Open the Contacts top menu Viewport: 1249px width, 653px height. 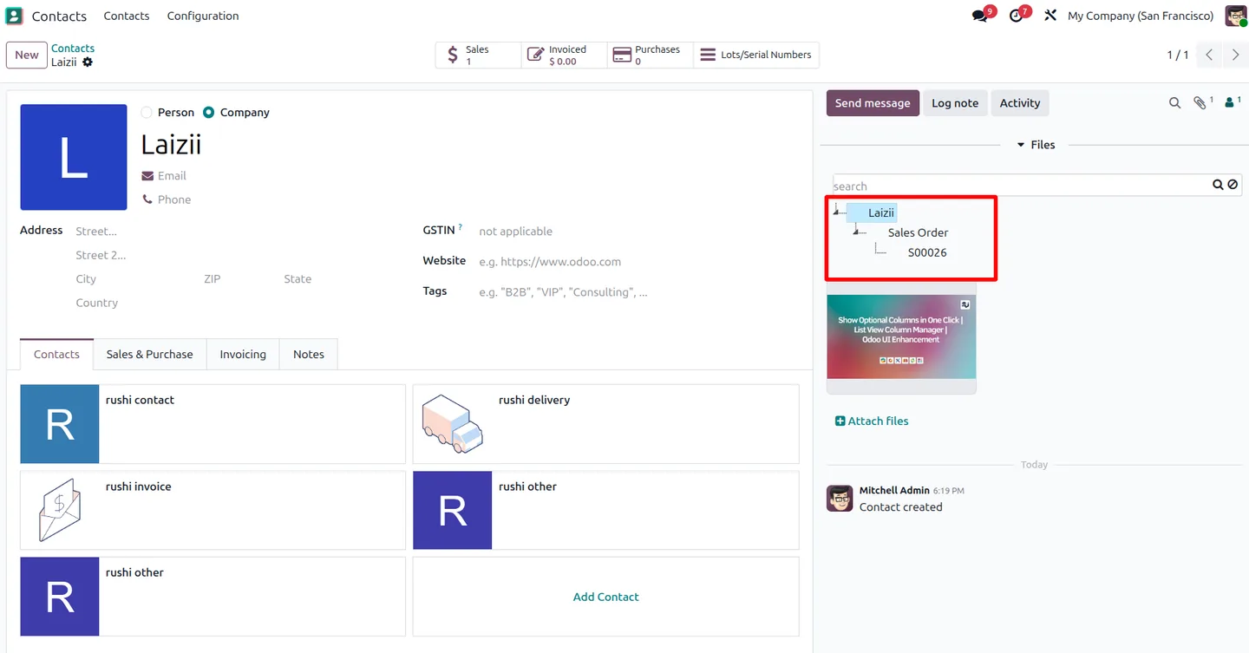pyautogui.click(x=127, y=16)
